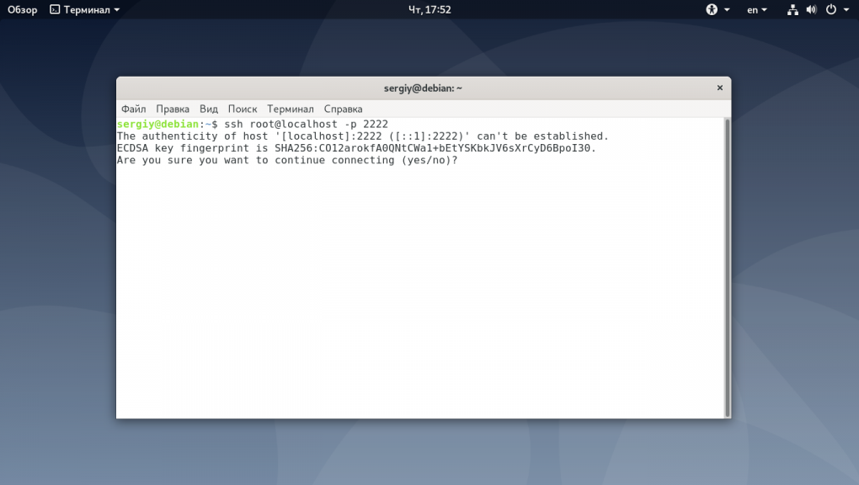Image resolution: width=859 pixels, height=485 pixels.
Task: Click the sergiy@debian window title bar
Action: pyautogui.click(x=423, y=88)
